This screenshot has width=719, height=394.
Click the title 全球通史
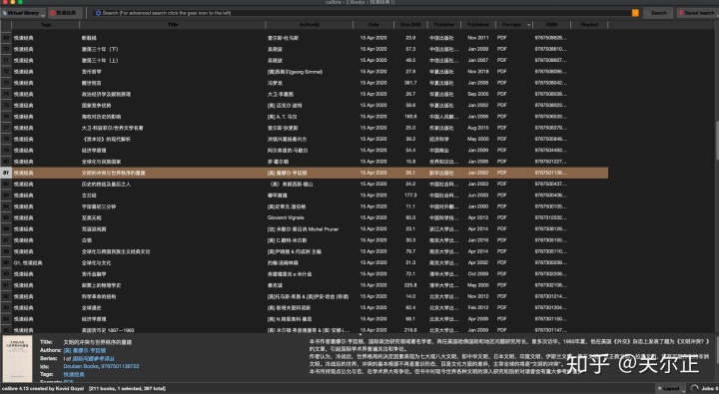coord(91,308)
